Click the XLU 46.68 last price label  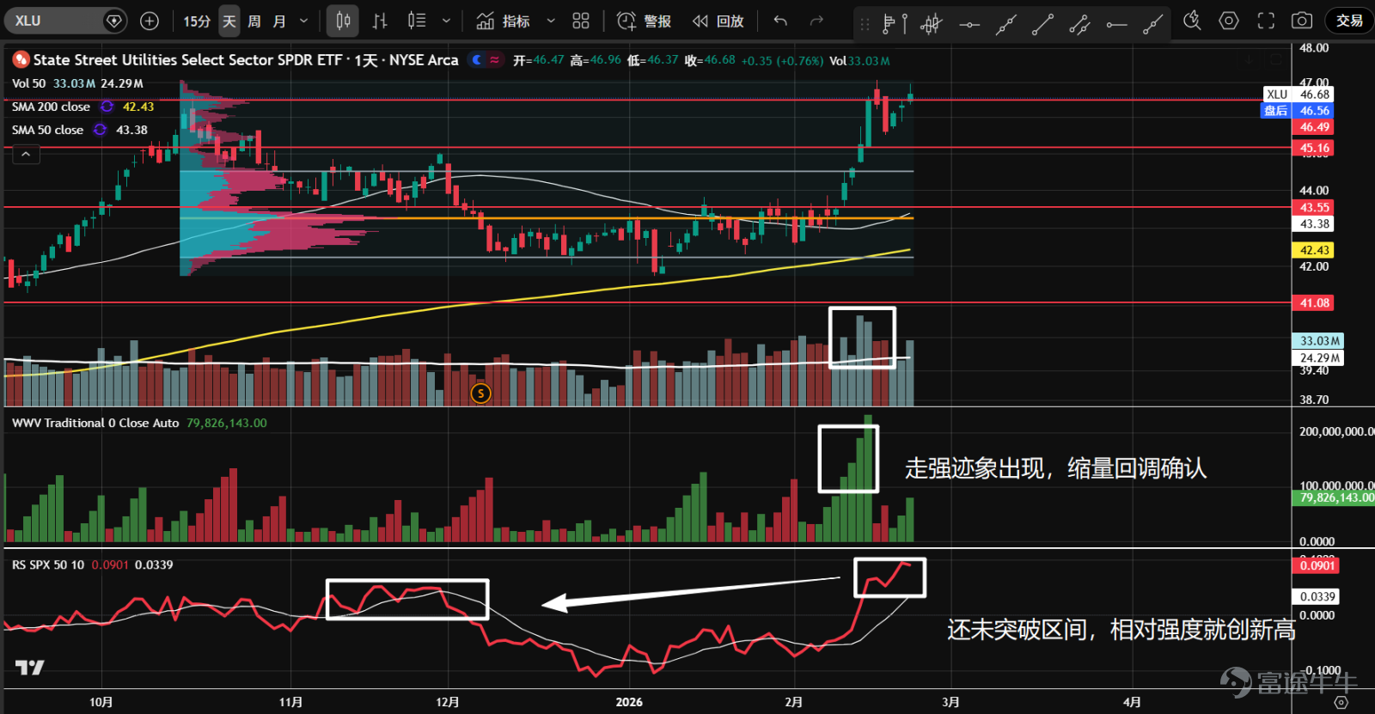click(1298, 95)
